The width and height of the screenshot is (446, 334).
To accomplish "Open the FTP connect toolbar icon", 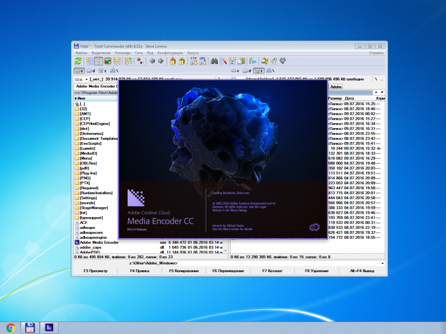I will 193,61.
